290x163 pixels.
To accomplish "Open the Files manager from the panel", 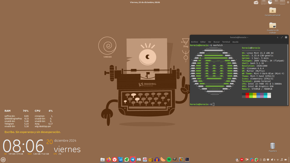I will click(102, 159).
